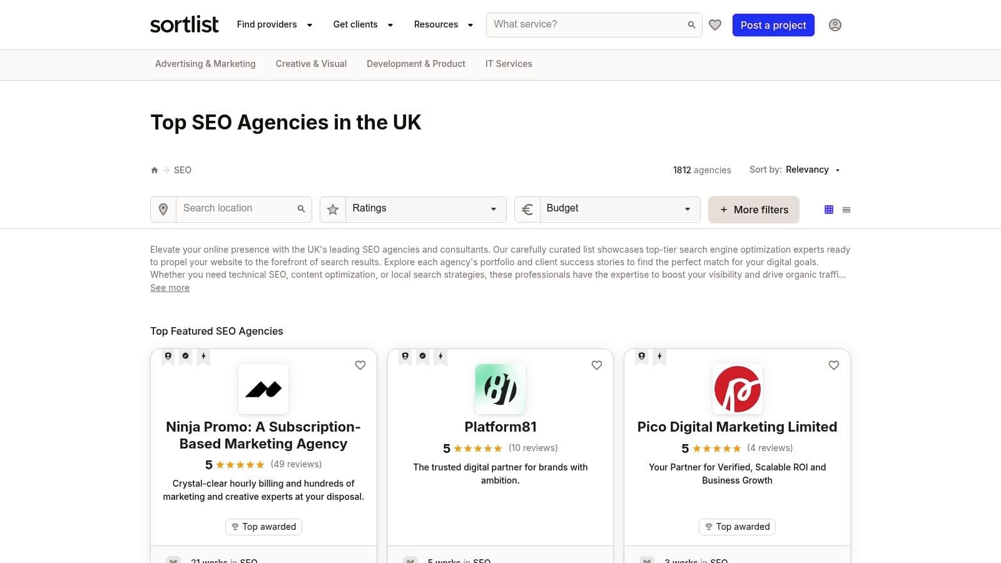Click the Post a project button

tap(773, 25)
